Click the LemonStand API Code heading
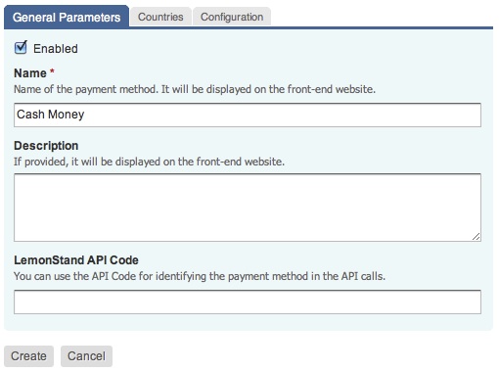The height and width of the screenshot is (372, 499). click(x=76, y=260)
